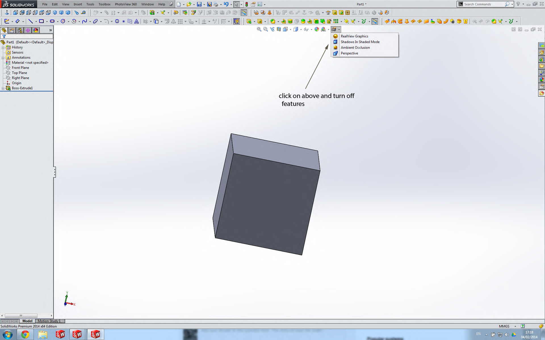This screenshot has width=545, height=340.
Task: Open the Edit Appearance color ball icon
Action: click(x=317, y=29)
